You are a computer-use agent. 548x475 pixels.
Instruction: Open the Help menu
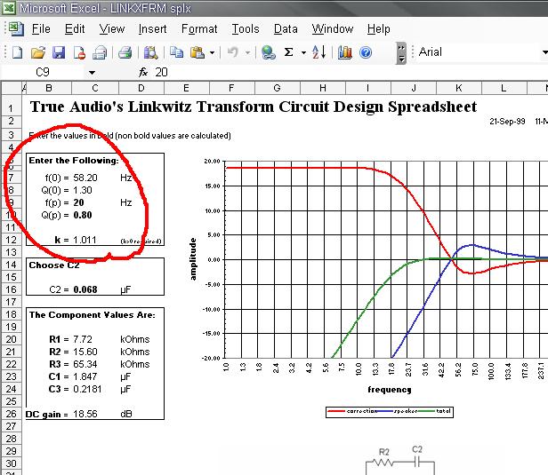pos(378,29)
